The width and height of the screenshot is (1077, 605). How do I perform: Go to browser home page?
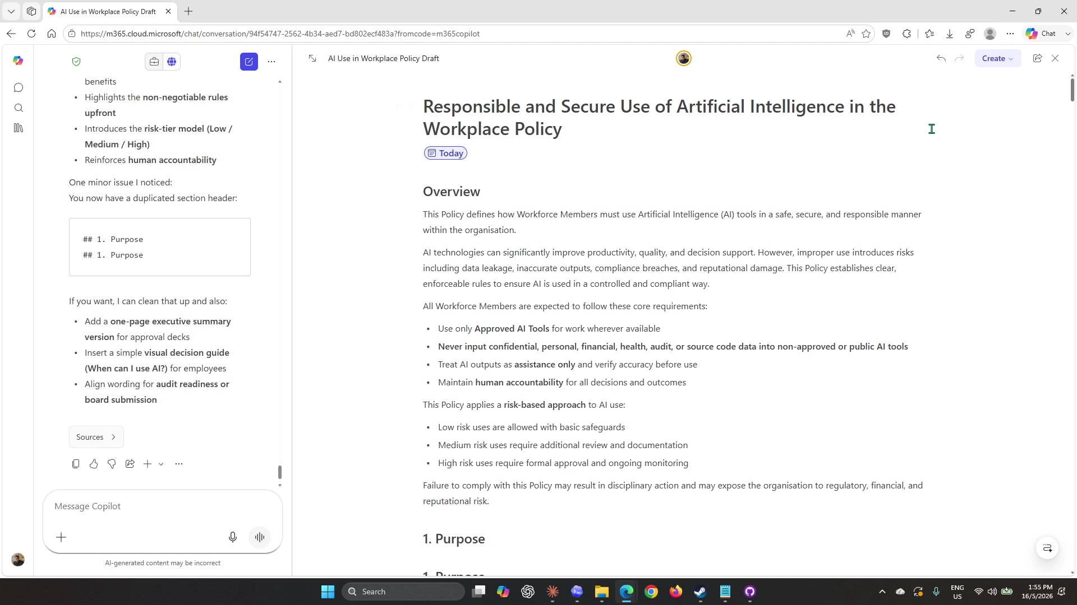(52, 34)
